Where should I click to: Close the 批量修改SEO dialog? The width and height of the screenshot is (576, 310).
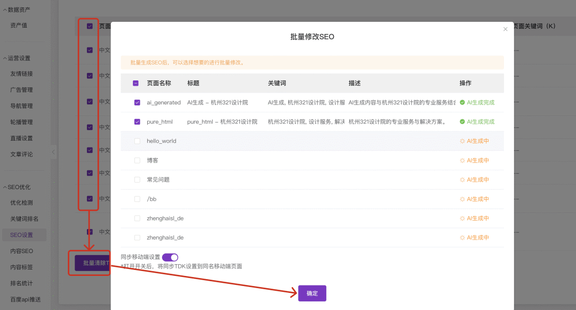(505, 29)
